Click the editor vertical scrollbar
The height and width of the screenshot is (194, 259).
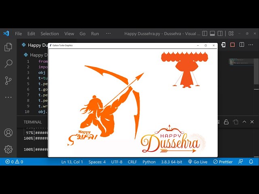pos(256,71)
